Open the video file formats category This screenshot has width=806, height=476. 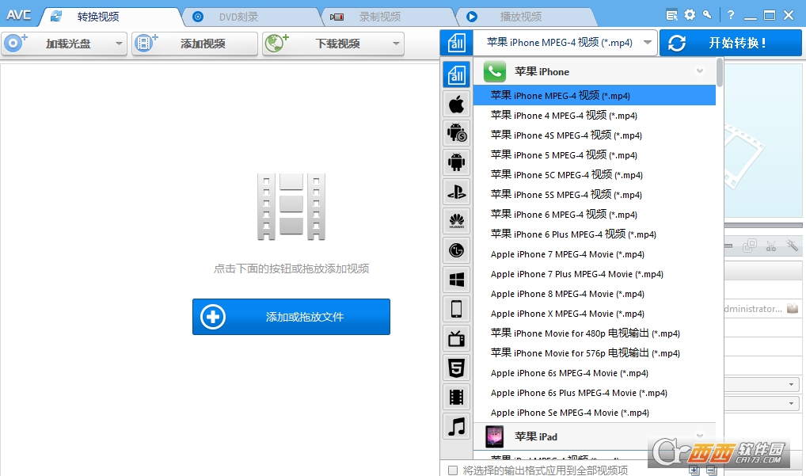457,397
